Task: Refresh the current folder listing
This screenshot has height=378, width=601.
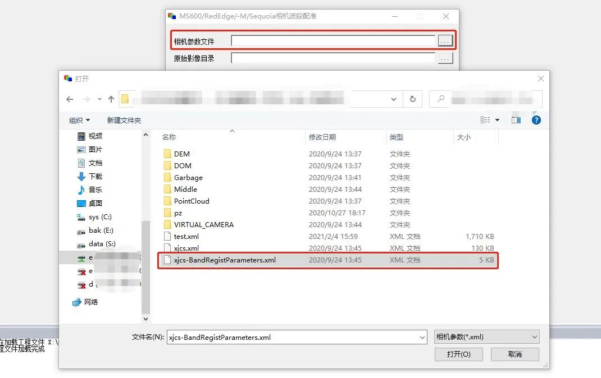Action: [412, 99]
